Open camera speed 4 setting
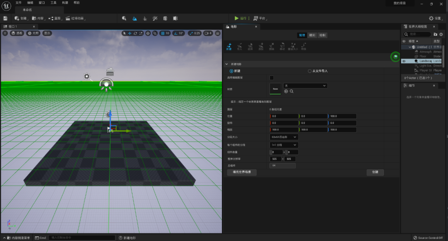Viewport: 448px width, 241px height. pos(208,34)
